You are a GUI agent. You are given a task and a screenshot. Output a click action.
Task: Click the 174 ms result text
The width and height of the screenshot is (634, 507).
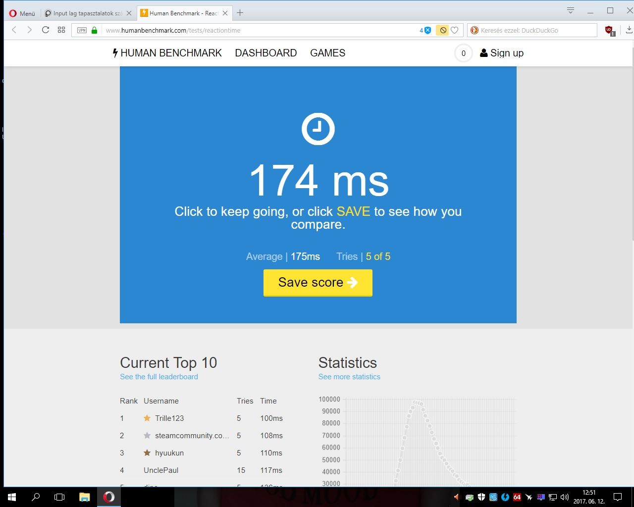pos(318,181)
